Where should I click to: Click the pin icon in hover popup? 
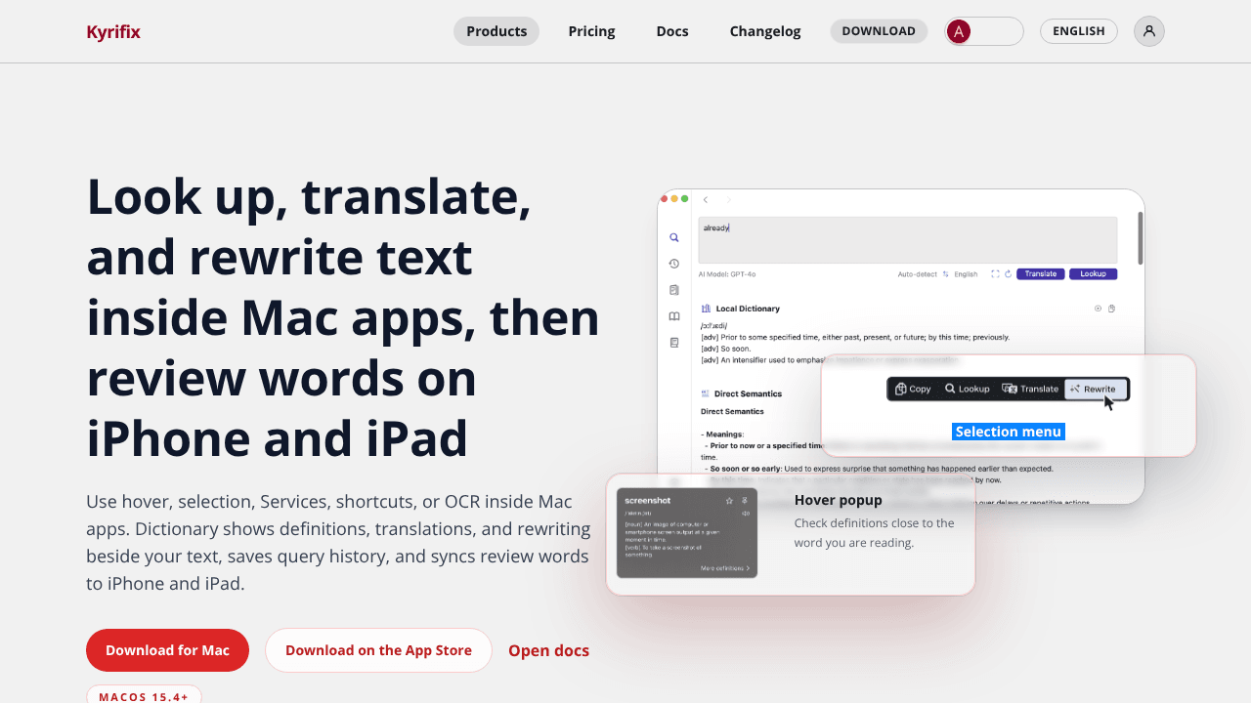coord(745,500)
